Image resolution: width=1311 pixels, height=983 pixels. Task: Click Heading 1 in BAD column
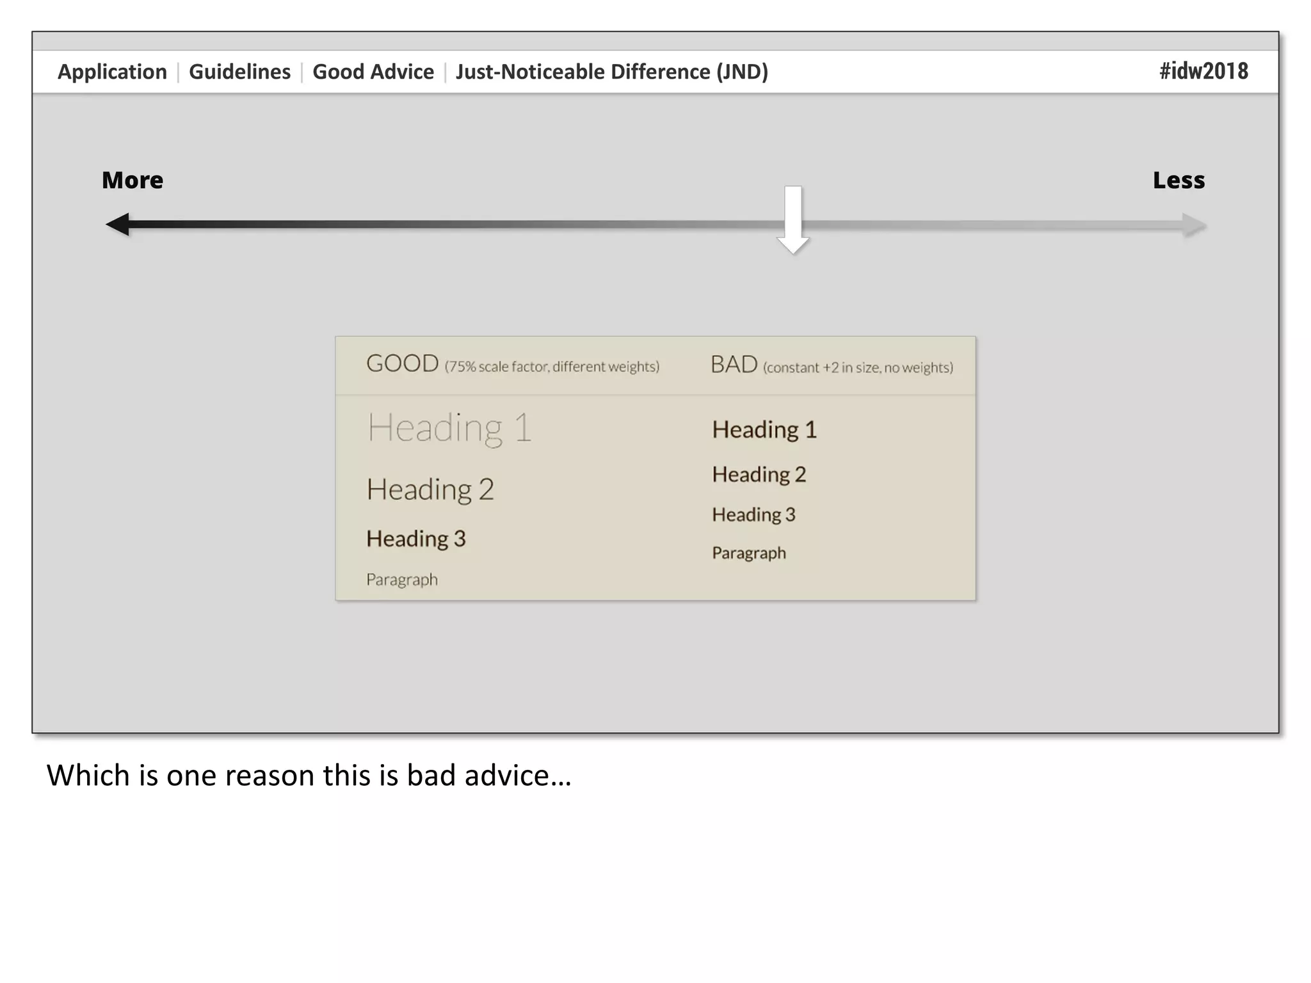point(764,429)
